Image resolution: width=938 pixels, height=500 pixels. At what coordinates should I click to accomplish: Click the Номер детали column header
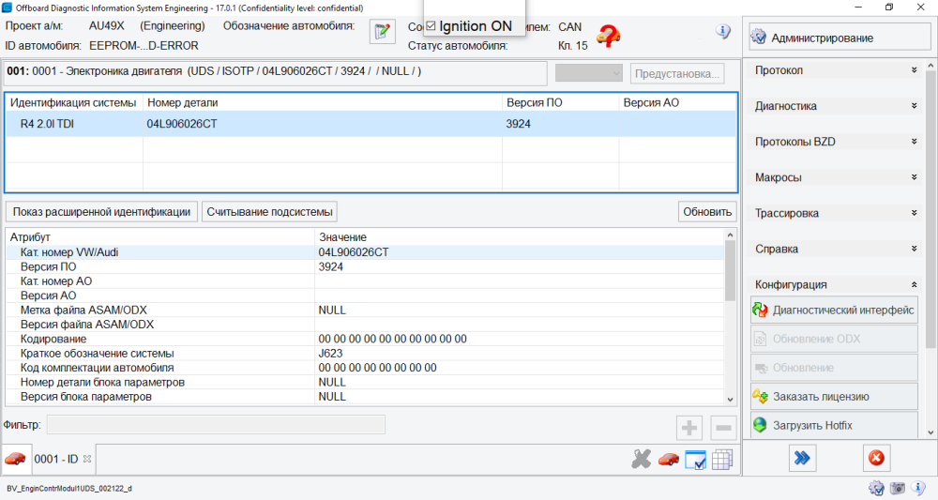[323, 102]
